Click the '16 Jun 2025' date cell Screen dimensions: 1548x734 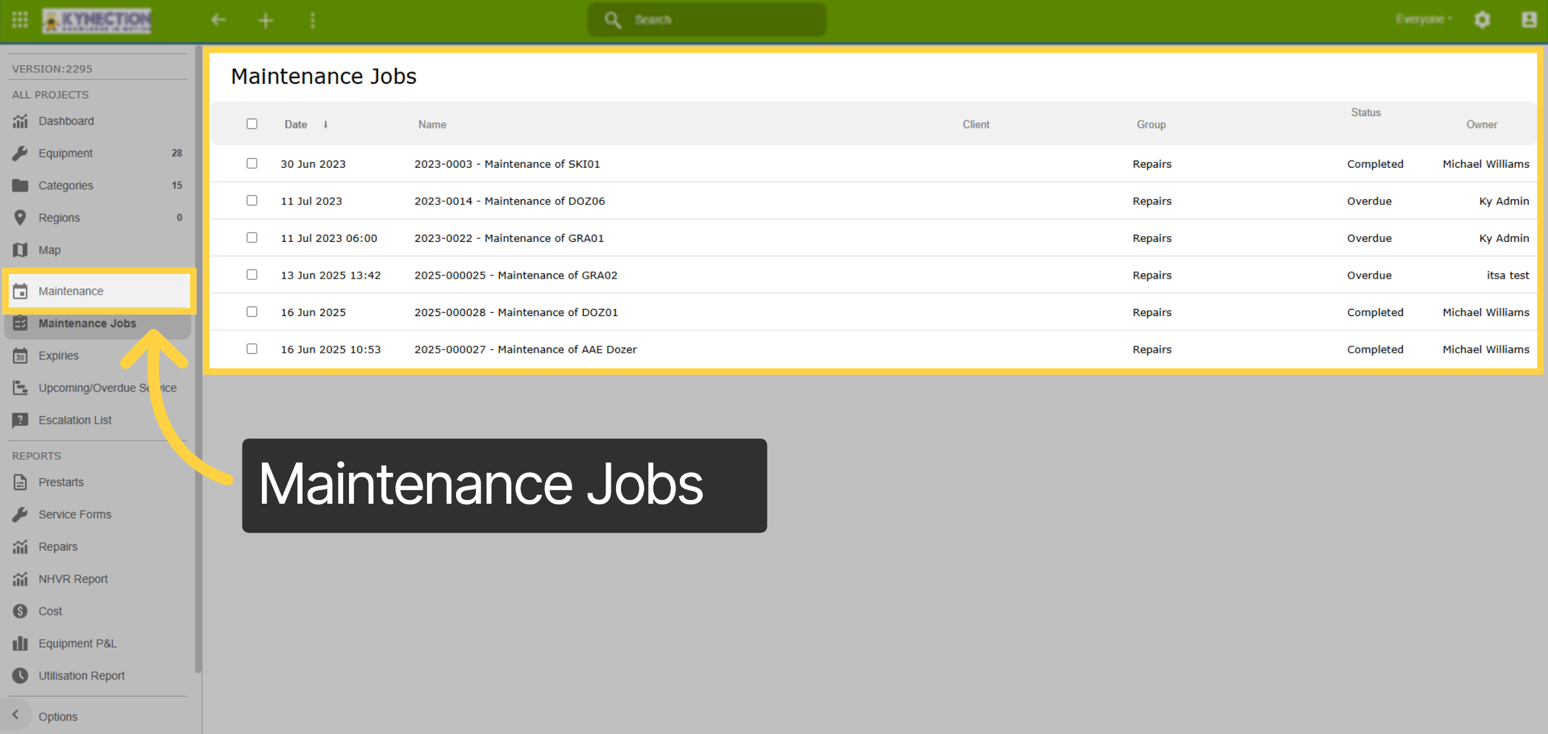pyautogui.click(x=313, y=313)
